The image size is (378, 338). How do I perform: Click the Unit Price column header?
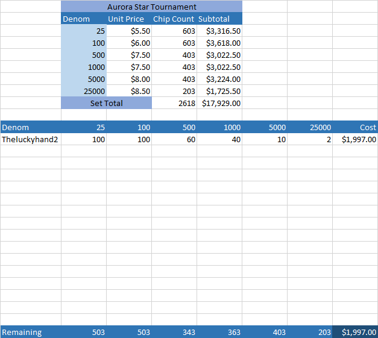128,19
